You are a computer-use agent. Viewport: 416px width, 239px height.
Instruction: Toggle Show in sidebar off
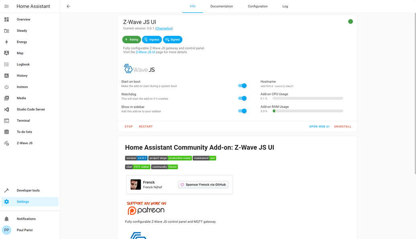pos(242,111)
